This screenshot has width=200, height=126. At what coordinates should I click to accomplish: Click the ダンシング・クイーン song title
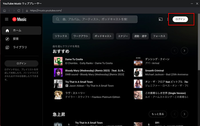coord(157,59)
